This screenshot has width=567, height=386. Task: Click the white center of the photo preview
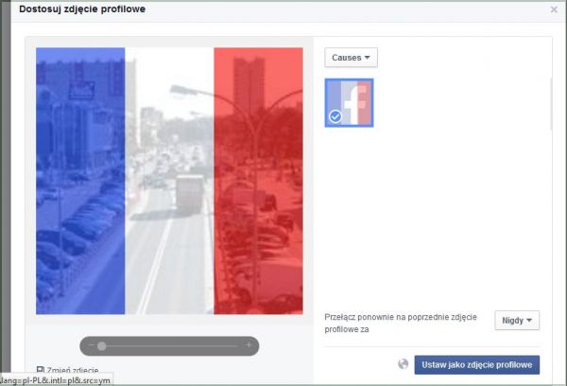pyautogui.click(x=169, y=180)
